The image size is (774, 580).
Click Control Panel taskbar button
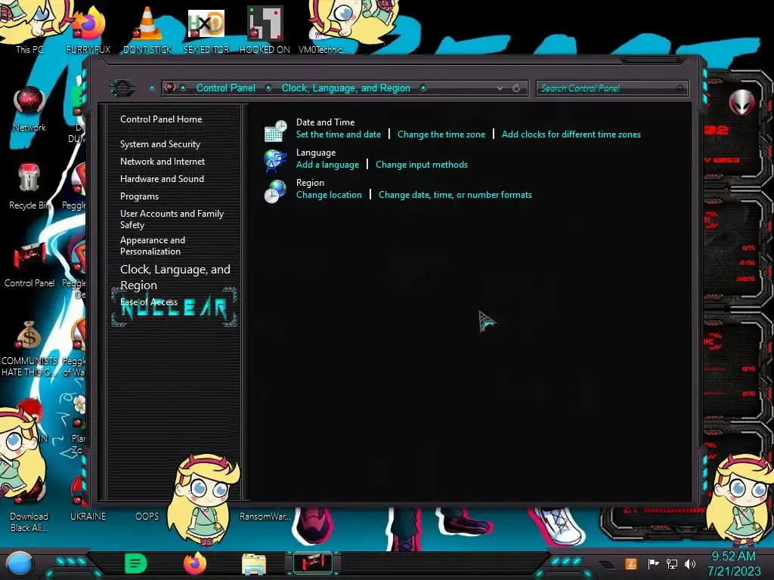tap(313, 563)
